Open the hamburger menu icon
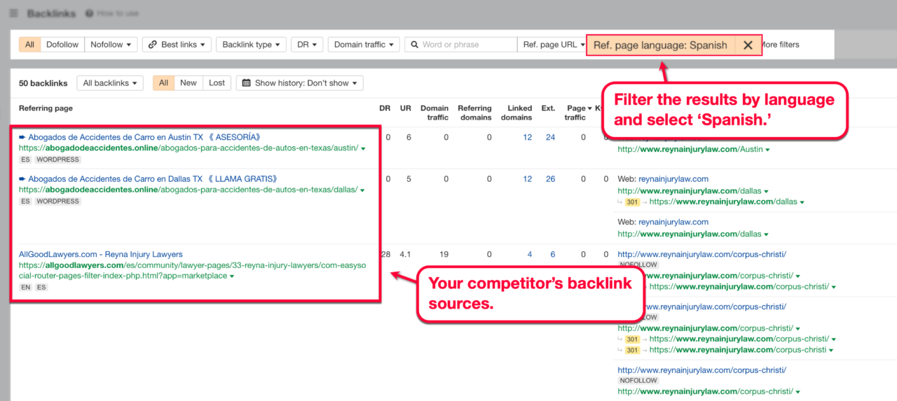Image resolution: width=897 pixels, height=401 pixels. pos(14,13)
